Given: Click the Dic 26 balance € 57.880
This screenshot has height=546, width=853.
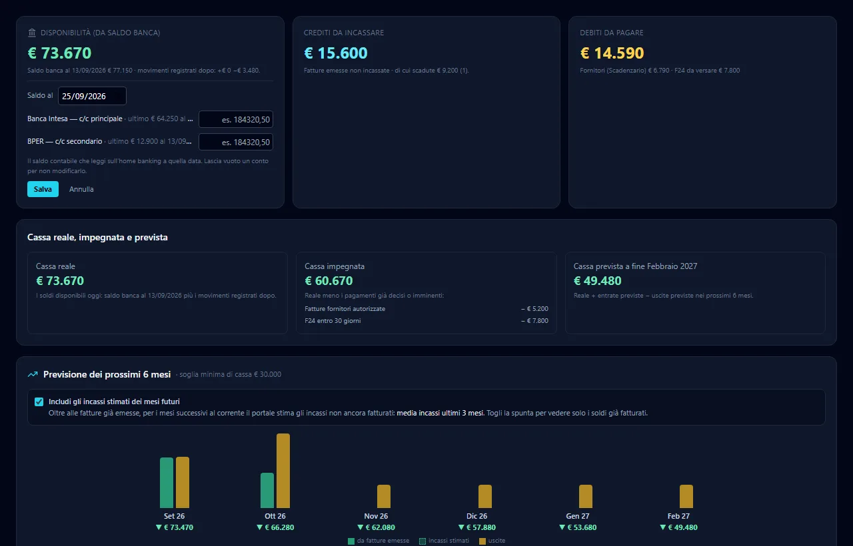Looking at the screenshot, I should pyautogui.click(x=477, y=527).
